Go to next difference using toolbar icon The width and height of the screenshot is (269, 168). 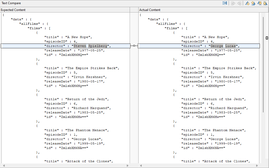point(248,3)
